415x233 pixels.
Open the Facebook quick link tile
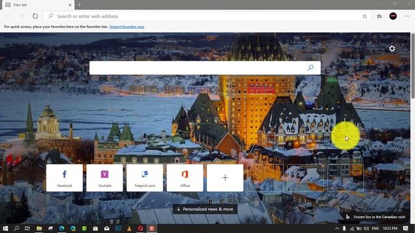tap(64, 178)
